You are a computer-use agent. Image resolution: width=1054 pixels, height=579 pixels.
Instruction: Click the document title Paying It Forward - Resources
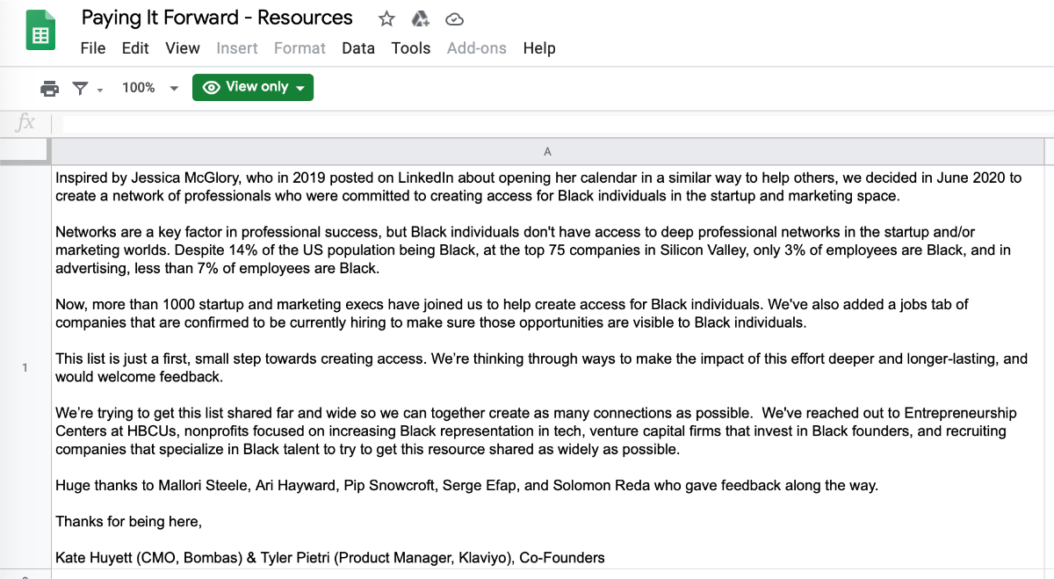(x=217, y=18)
